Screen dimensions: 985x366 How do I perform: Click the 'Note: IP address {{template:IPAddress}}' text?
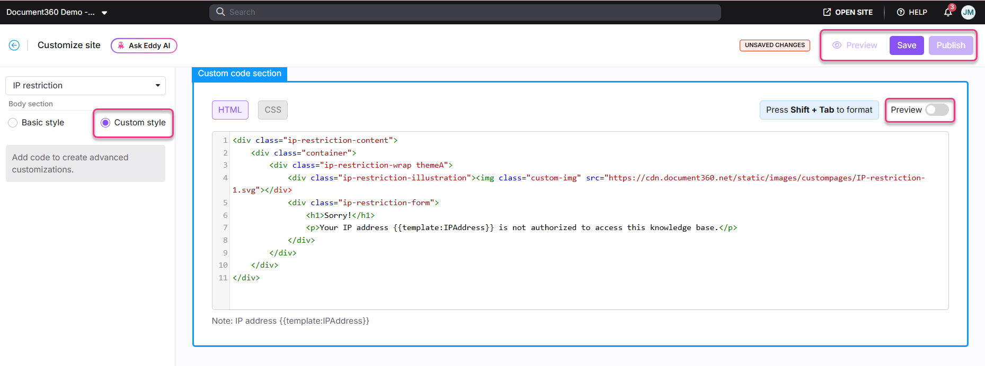click(290, 321)
